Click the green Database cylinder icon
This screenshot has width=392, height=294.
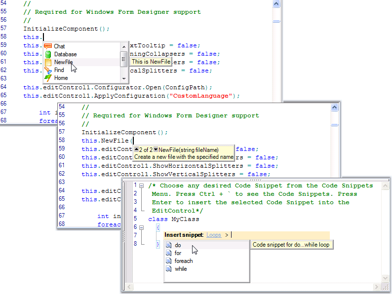tap(48, 54)
